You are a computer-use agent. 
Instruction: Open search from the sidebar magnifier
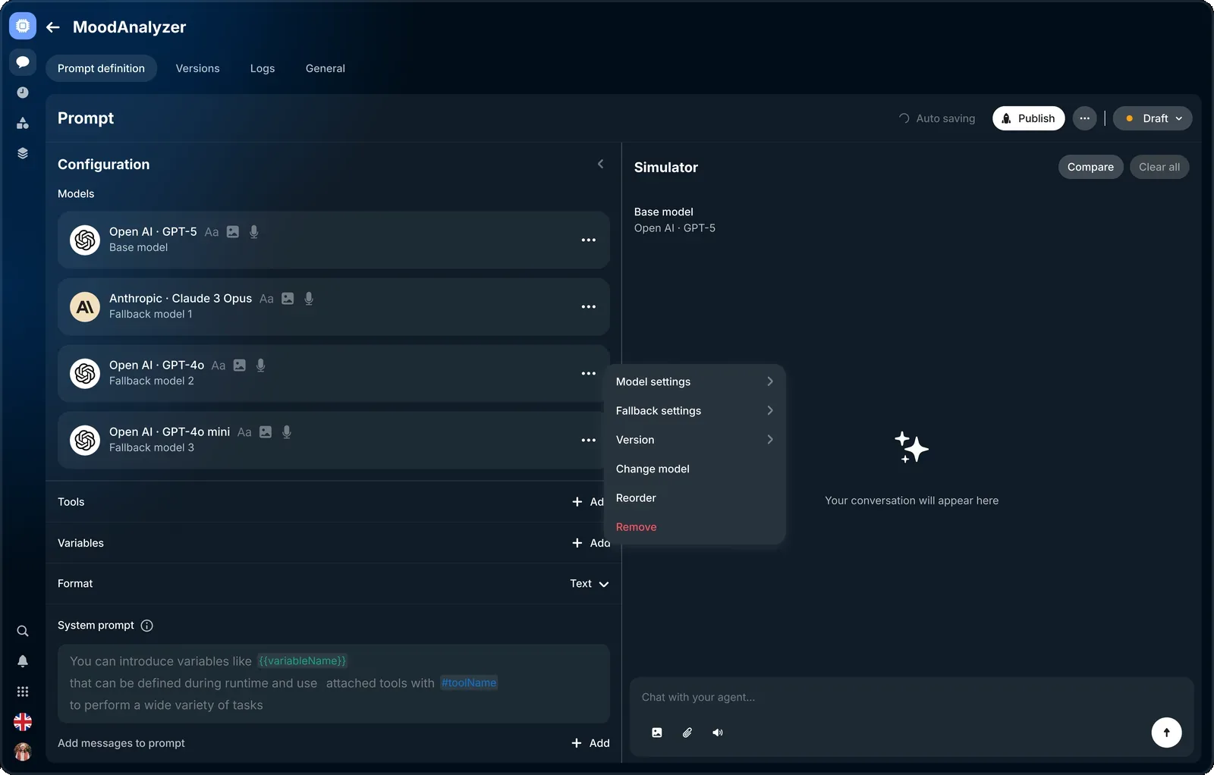pos(23,631)
